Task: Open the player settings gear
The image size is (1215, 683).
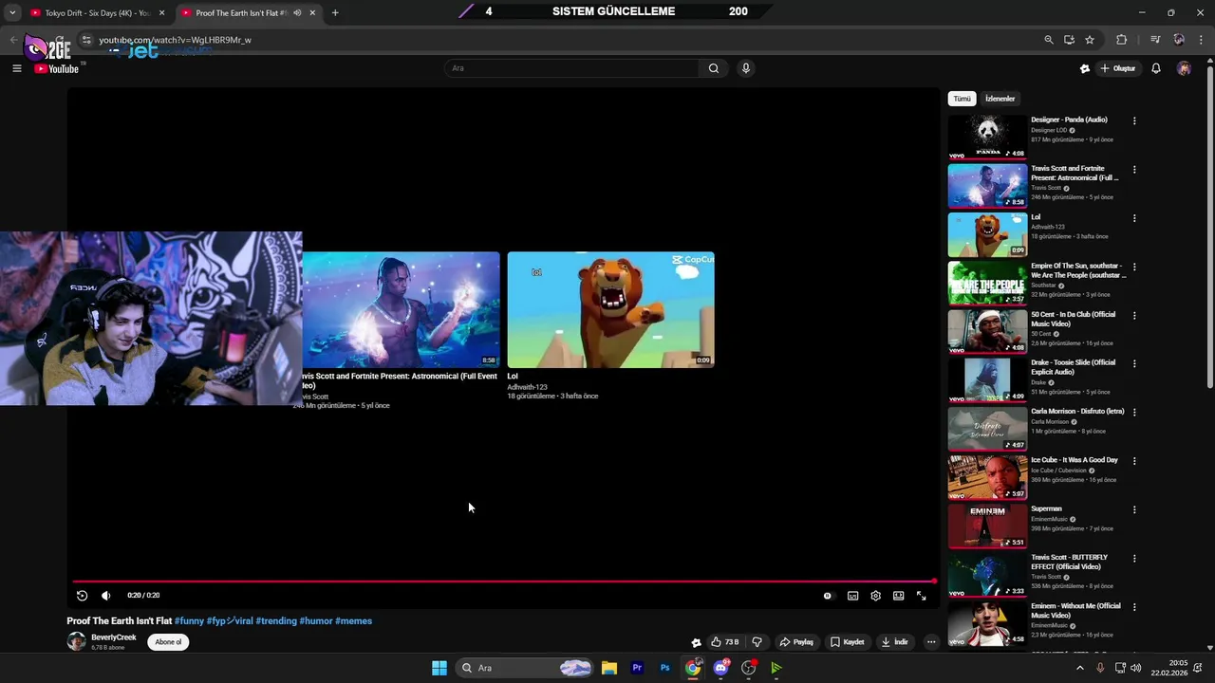Action: click(875, 596)
